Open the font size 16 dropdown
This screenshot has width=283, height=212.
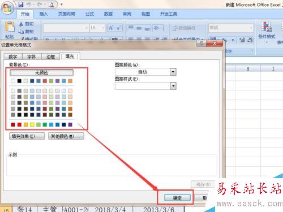coord(103,28)
